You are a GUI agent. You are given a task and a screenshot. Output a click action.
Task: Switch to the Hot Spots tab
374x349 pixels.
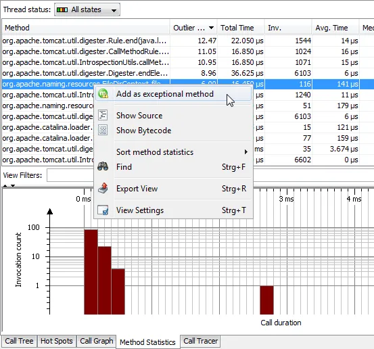point(57,341)
